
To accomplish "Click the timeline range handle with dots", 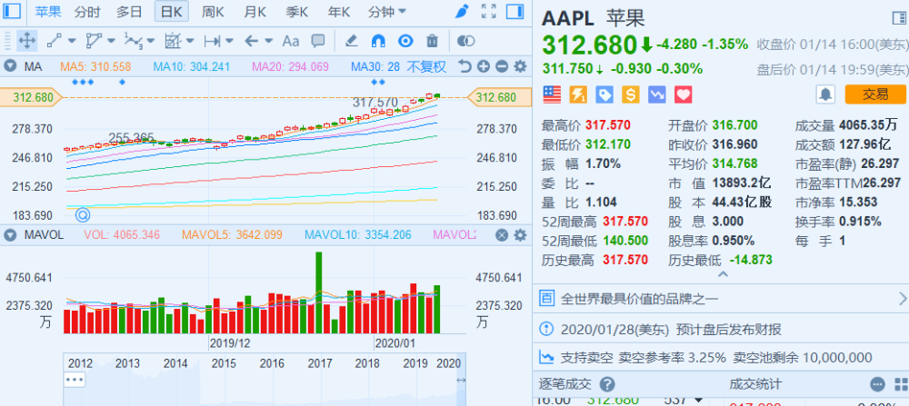I will click(75, 380).
